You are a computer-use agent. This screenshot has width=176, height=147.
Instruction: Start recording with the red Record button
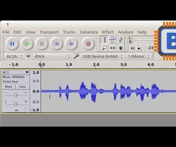coord(88,44)
